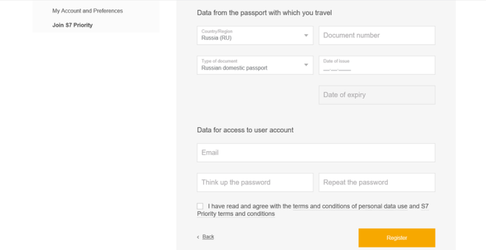Click the Date of issue field

377,66
